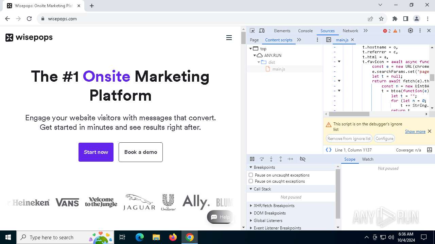This screenshot has width=435, height=244.
Task: Deactivate breakpoints icon
Action: click(303, 159)
